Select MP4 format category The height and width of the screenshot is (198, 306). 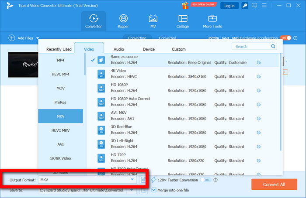[x=60, y=60]
